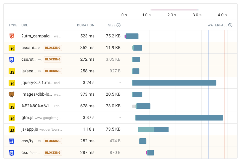Sort by the URL column header
This screenshot has height=161, width=241.
(24, 25)
